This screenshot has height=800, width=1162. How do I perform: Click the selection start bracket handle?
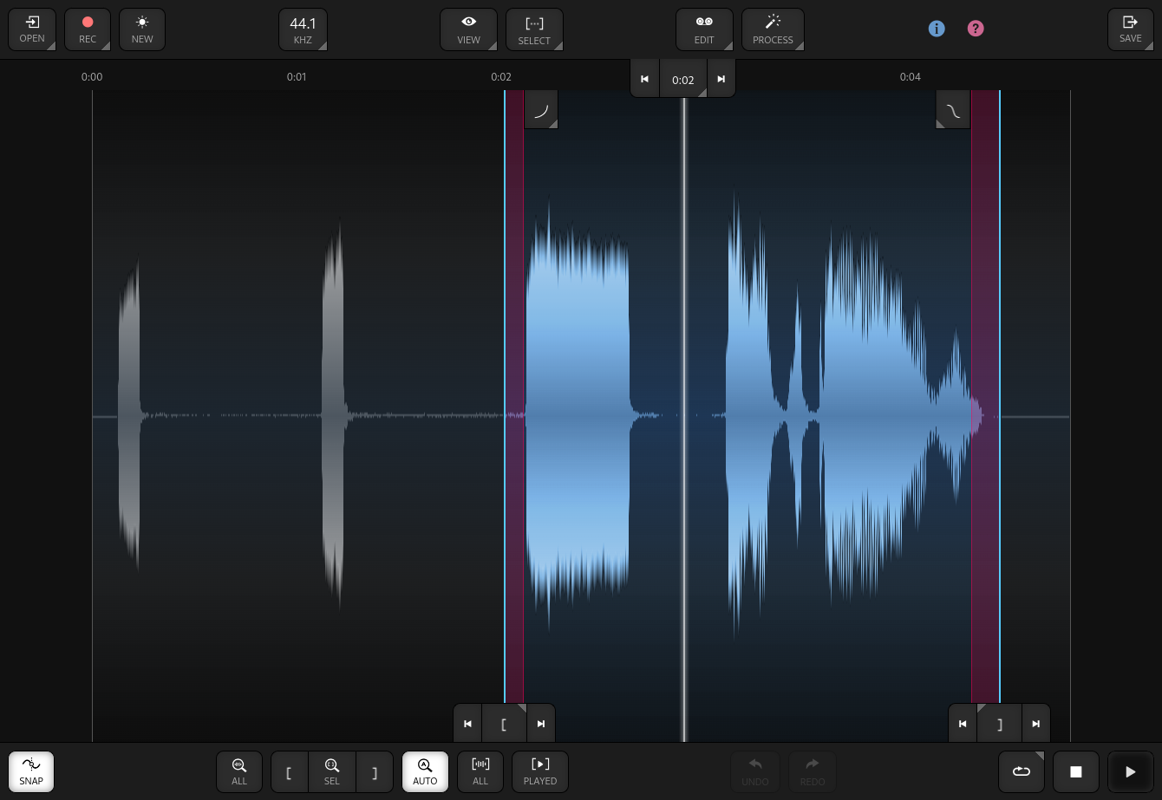504,724
